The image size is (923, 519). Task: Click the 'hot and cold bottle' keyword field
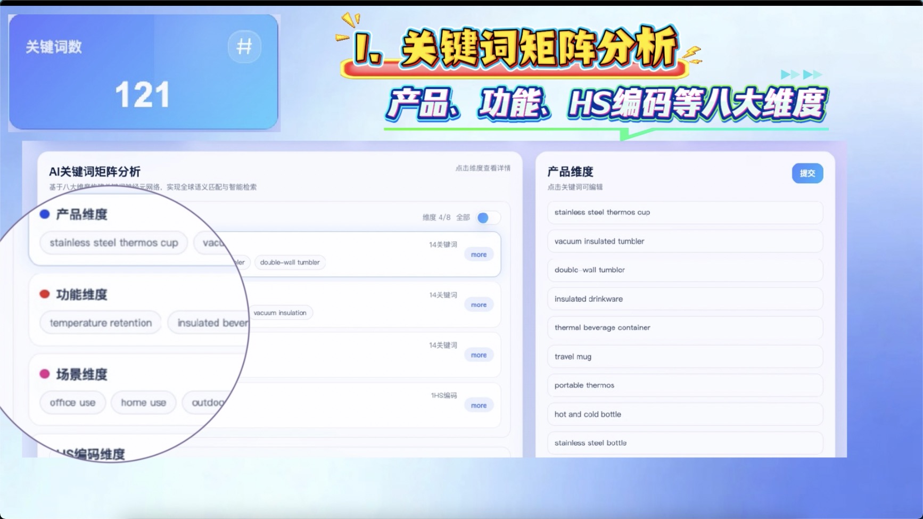click(685, 414)
